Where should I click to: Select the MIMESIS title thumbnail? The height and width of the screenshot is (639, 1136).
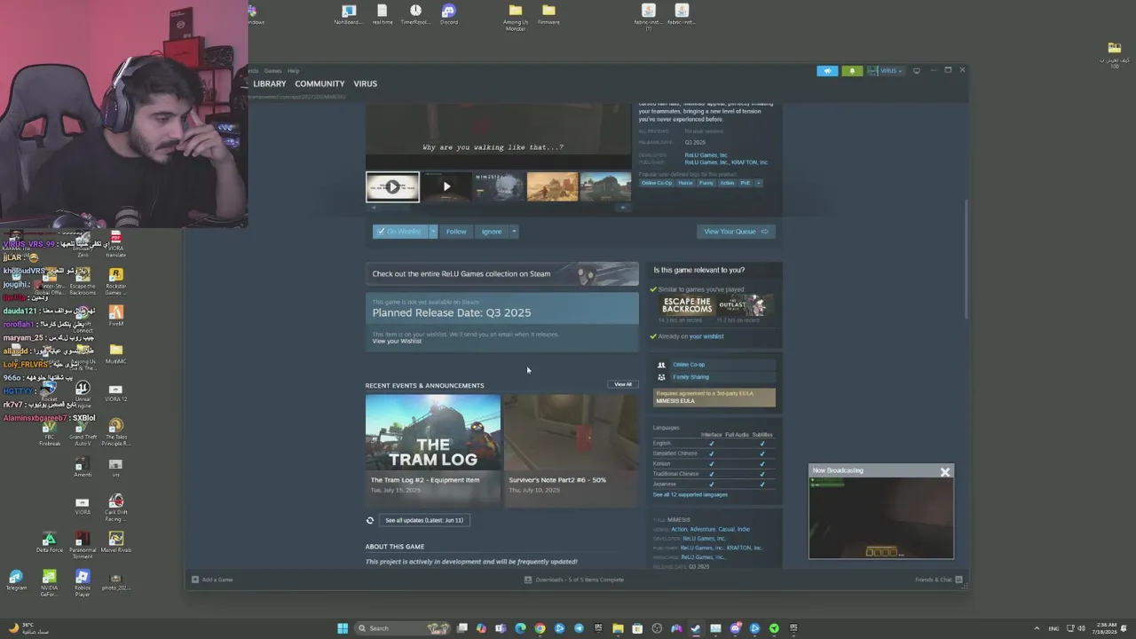coord(499,187)
